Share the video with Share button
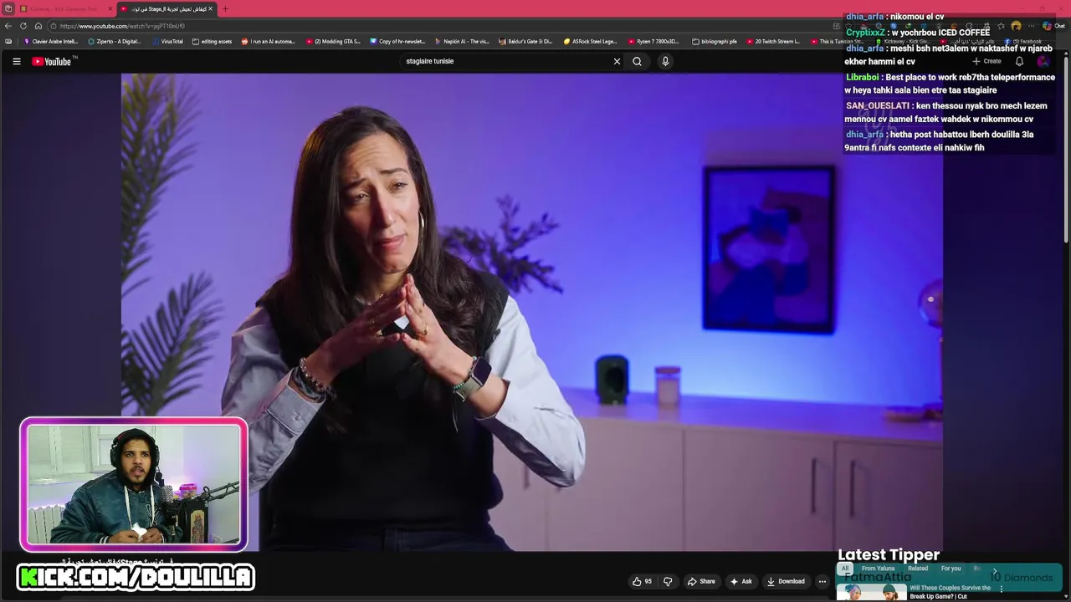This screenshot has width=1071, height=602. (x=701, y=581)
